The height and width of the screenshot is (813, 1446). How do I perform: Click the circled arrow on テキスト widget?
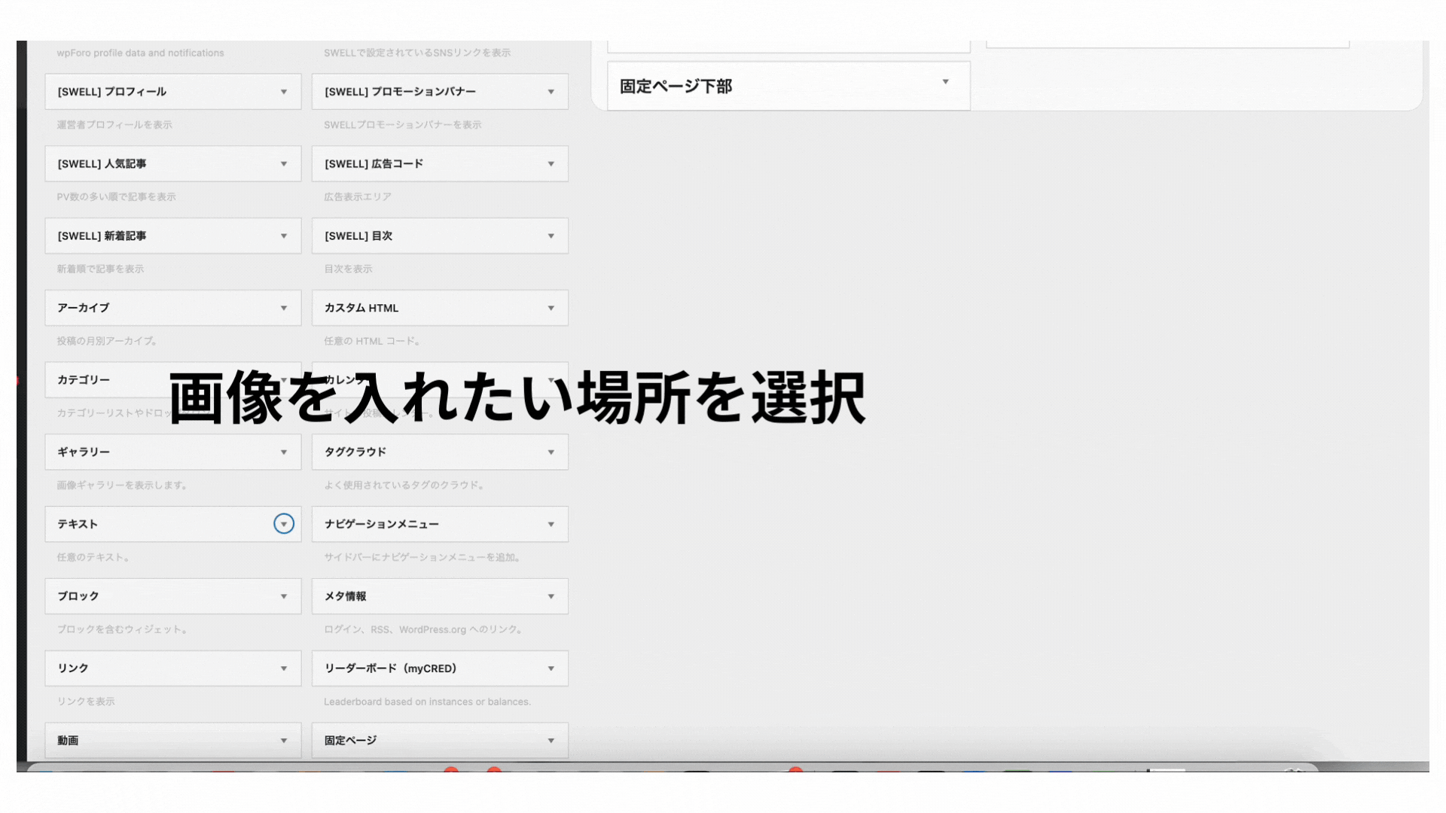click(284, 524)
